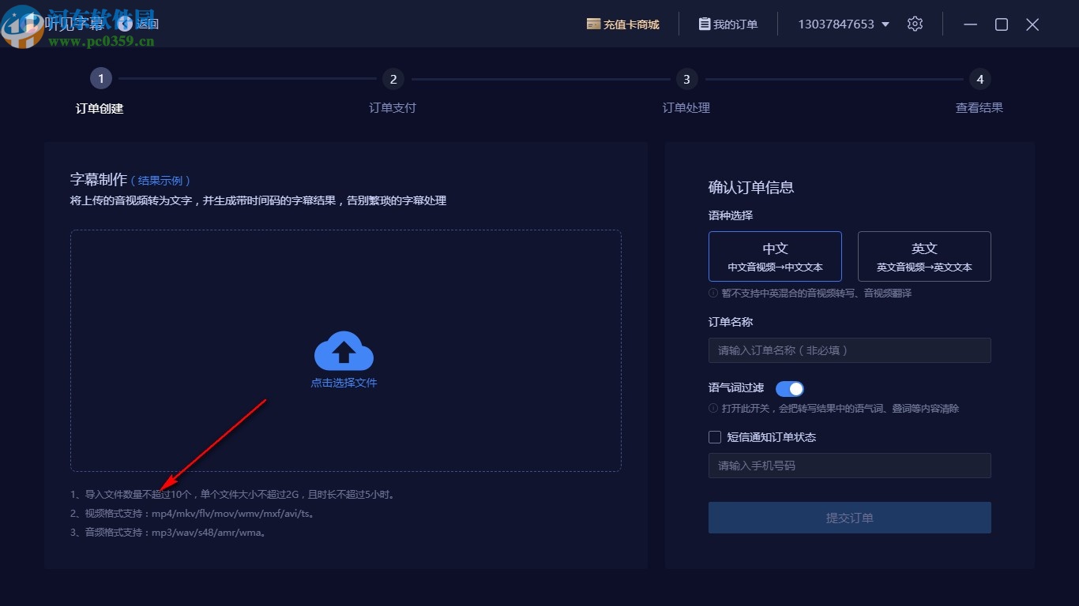Click the description starting with 将上传的音视频转为文字

258,200
